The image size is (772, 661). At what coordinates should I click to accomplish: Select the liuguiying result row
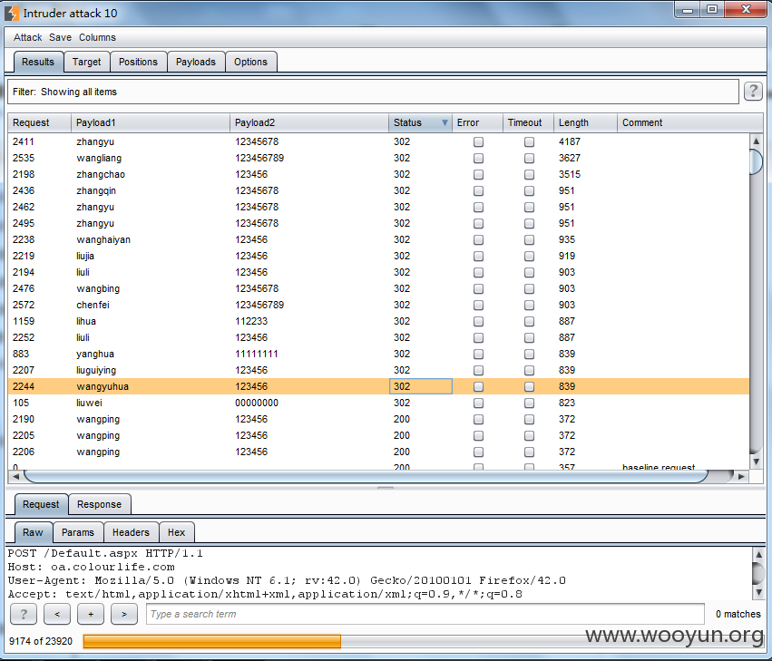coord(378,370)
